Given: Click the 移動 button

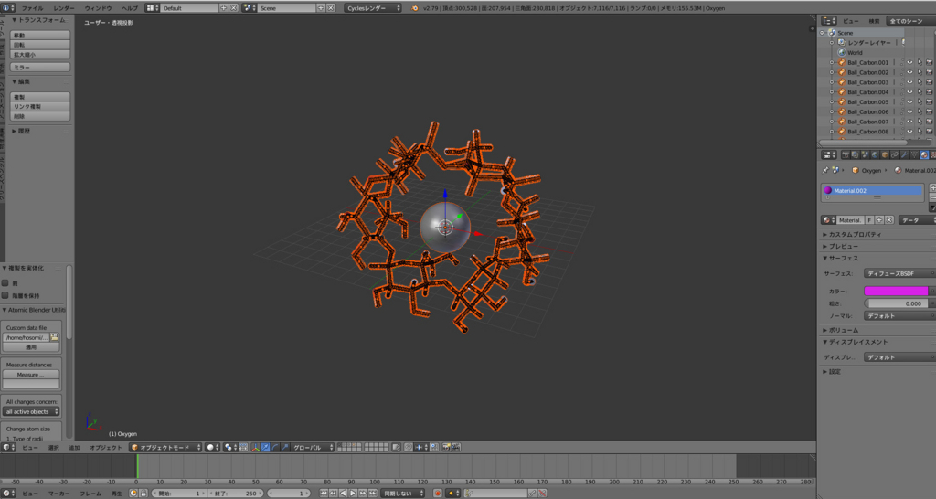Looking at the screenshot, I should pos(40,36).
